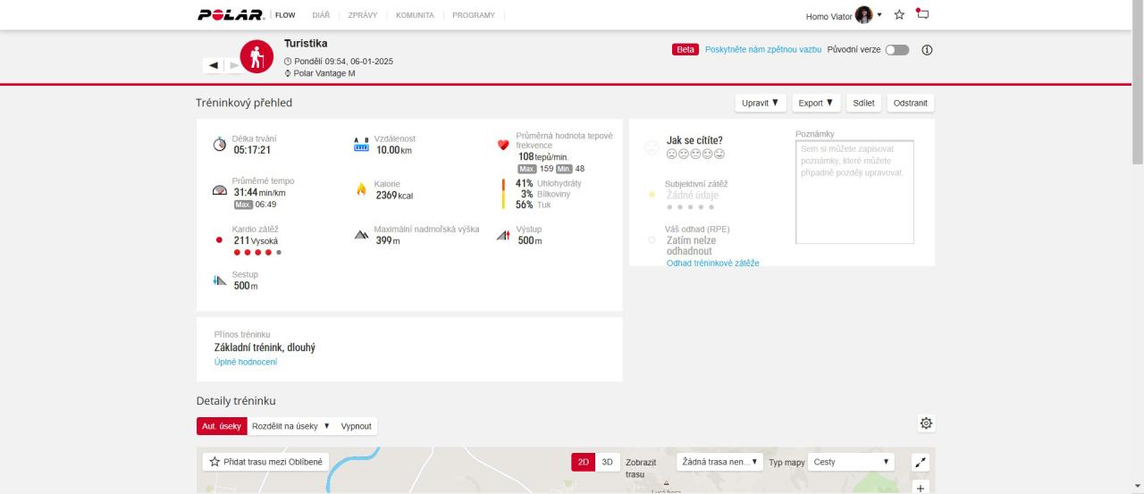Select Vypnout laps option
The image size is (1144, 494).
pyautogui.click(x=356, y=426)
